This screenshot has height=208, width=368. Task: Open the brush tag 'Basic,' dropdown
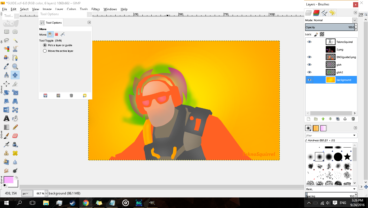354,189
